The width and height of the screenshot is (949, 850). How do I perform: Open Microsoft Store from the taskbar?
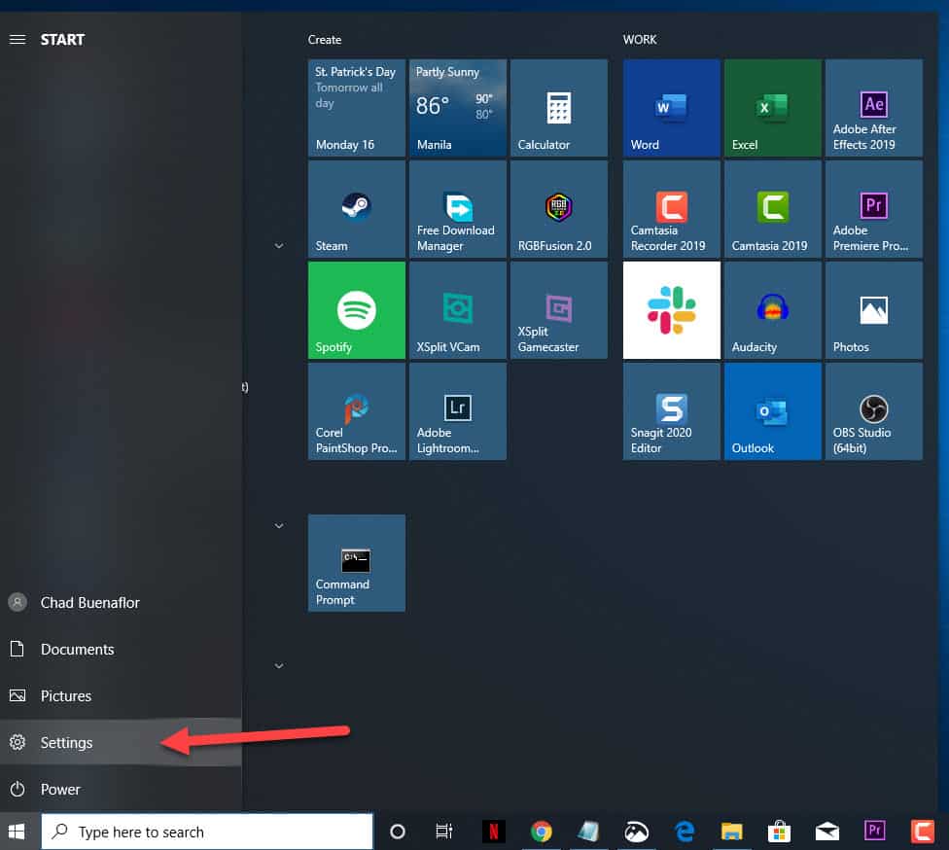tap(779, 832)
